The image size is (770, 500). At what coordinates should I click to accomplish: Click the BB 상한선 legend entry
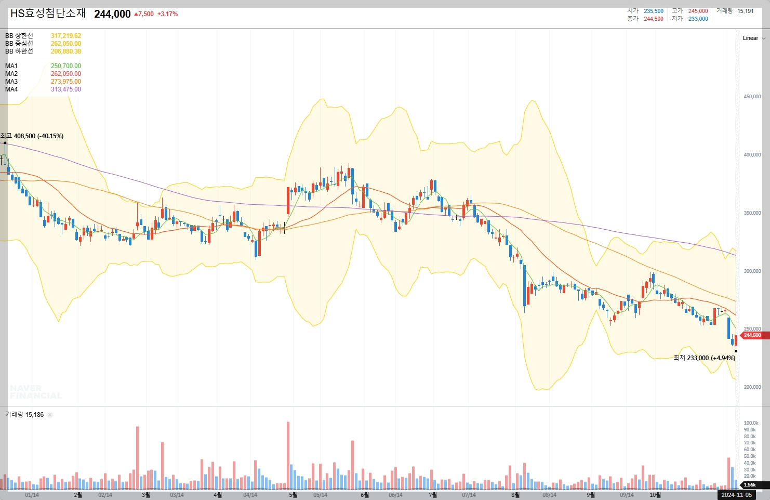tap(43, 36)
